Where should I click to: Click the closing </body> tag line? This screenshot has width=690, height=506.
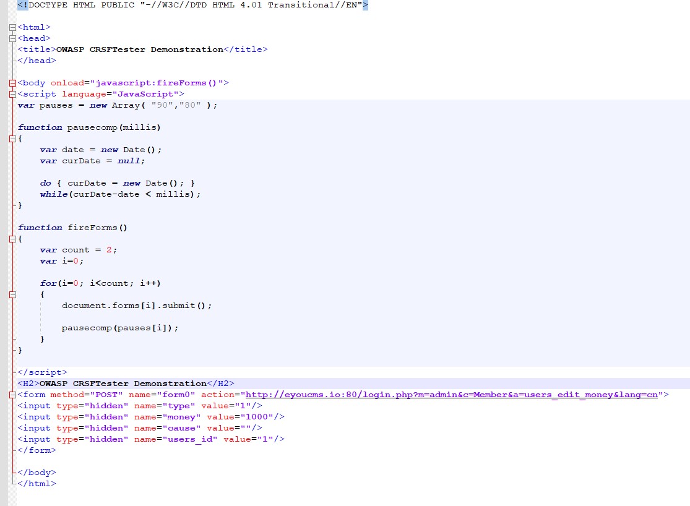coord(37,473)
